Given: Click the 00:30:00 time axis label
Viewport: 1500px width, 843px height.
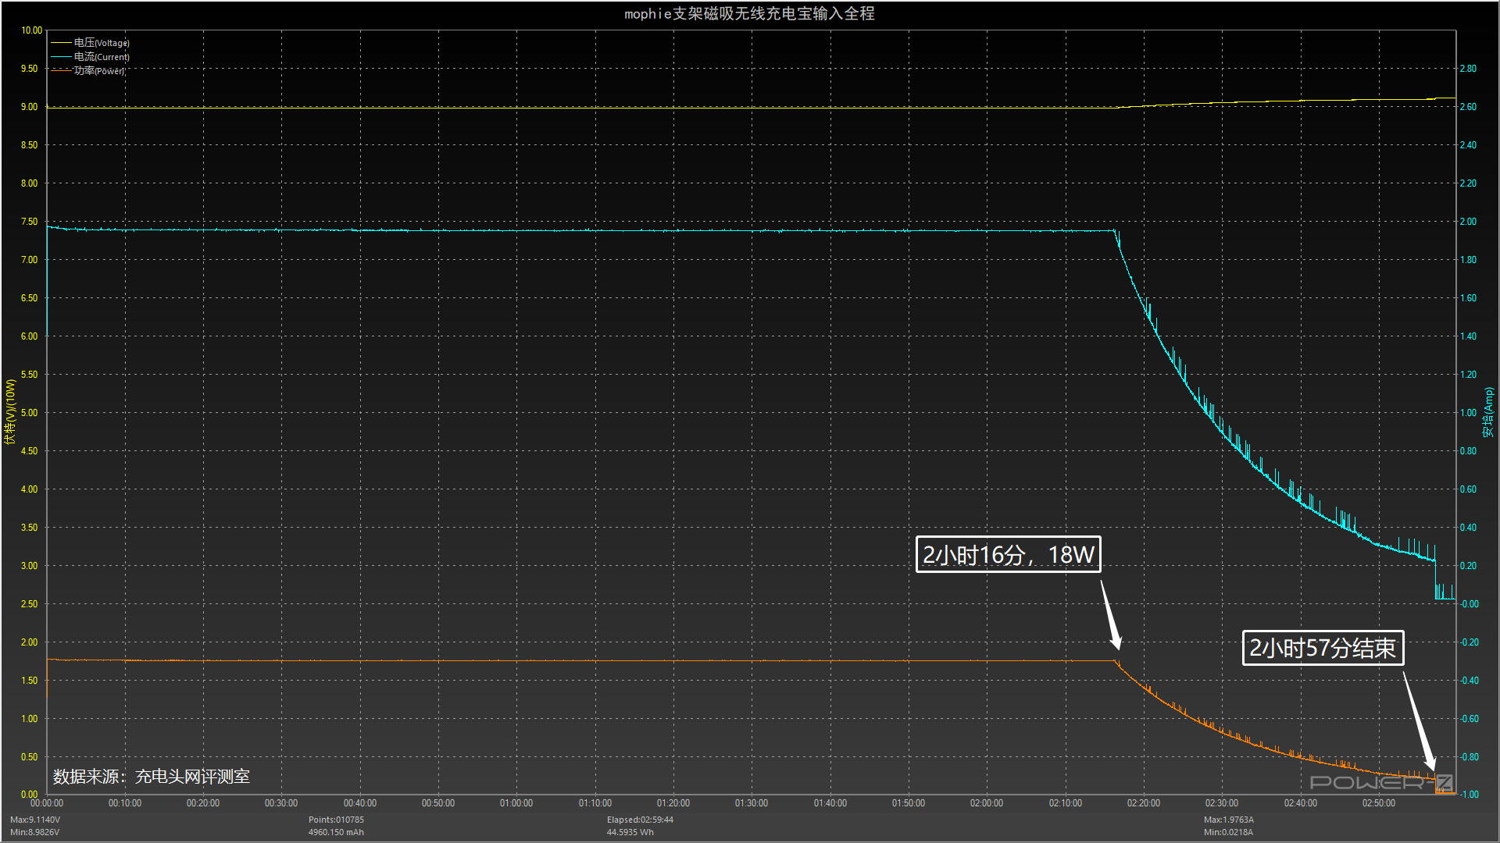Looking at the screenshot, I should click(x=281, y=803).
